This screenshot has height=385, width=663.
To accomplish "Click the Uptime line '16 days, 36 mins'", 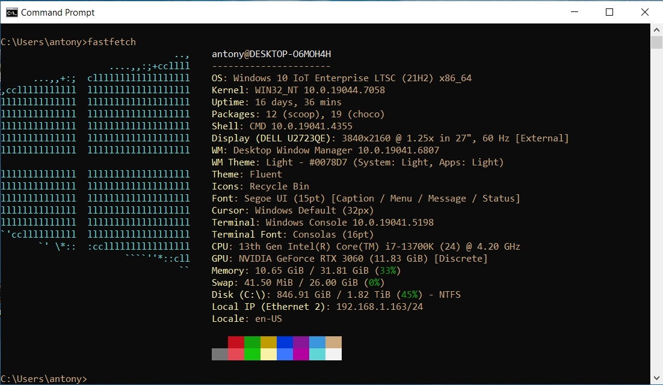I will tap(277, 102).
